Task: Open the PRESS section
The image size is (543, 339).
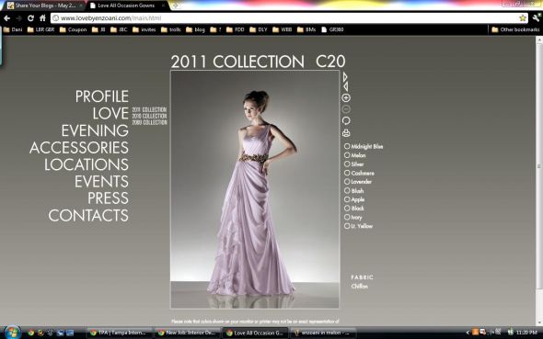Action: [x=108, y=198]
